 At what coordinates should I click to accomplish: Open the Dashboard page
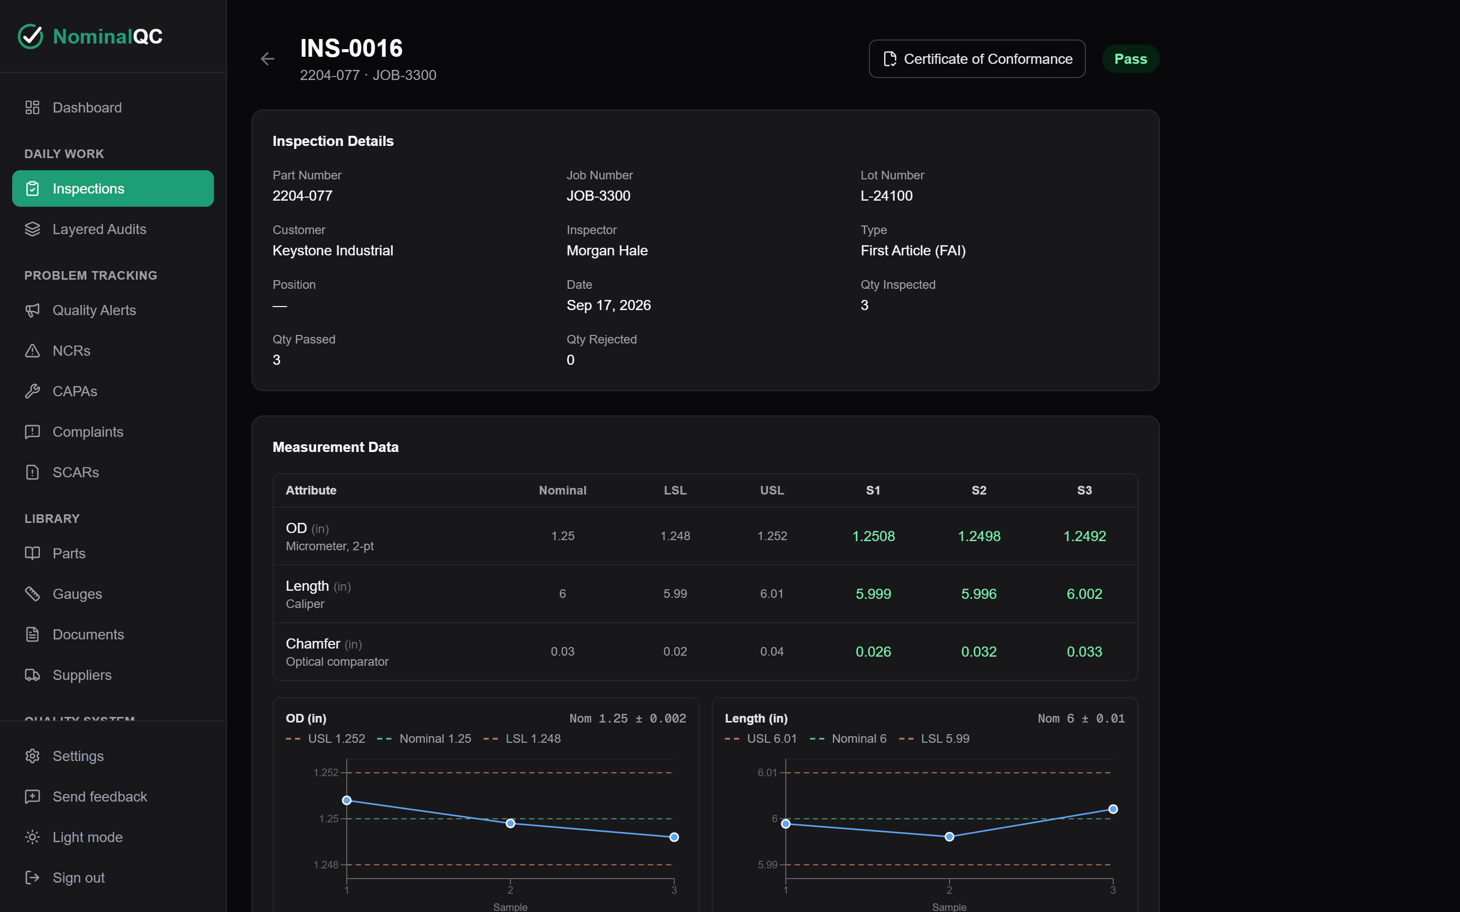pyautogui.click(x=113, y=107)
